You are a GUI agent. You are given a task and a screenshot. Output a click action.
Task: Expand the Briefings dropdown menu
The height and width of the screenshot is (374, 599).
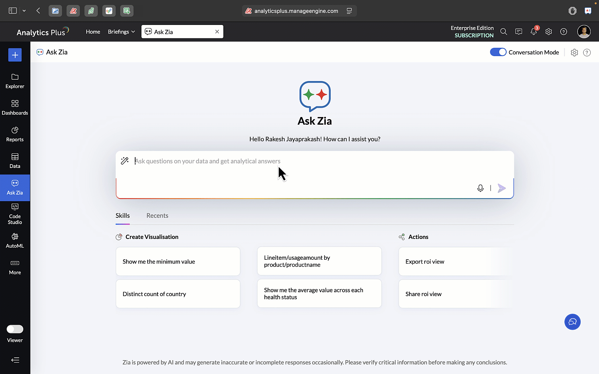[x=121, y=32]
